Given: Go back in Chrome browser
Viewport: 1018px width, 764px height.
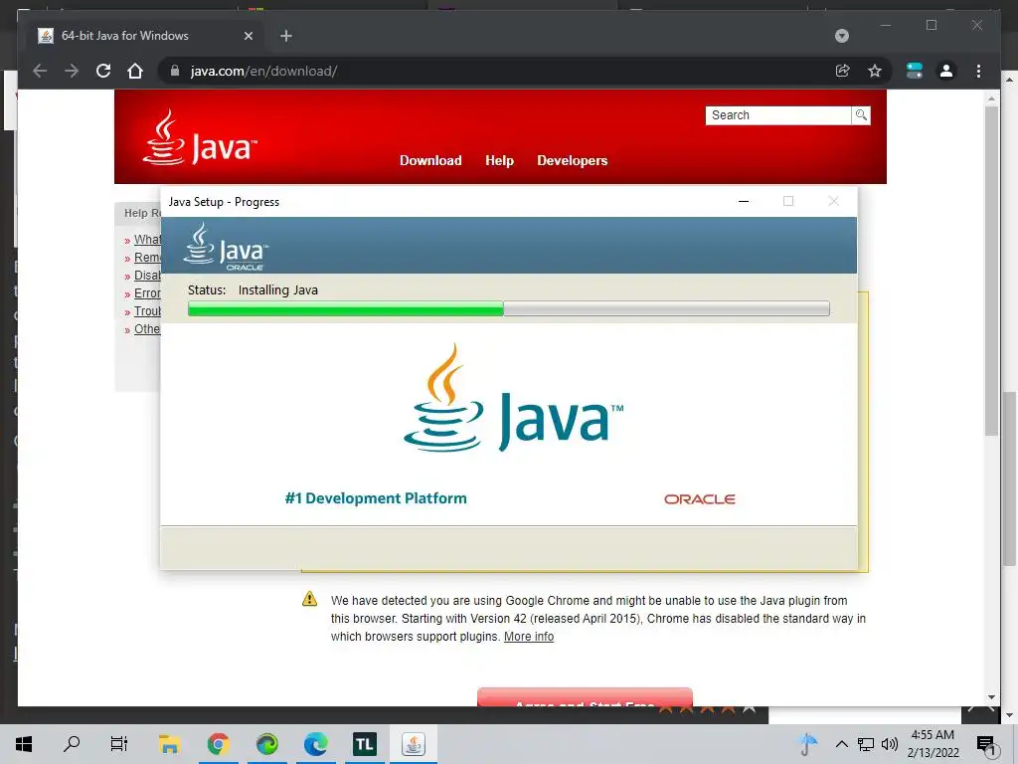Looking at the screenshot, I should [40, 71].
